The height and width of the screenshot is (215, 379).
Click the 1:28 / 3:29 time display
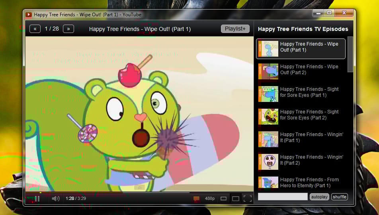tap(76, 199)
